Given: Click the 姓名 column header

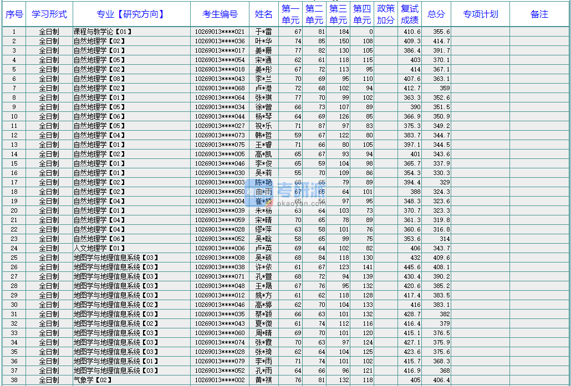Looking at the screenshot, I should pos(263,14).
